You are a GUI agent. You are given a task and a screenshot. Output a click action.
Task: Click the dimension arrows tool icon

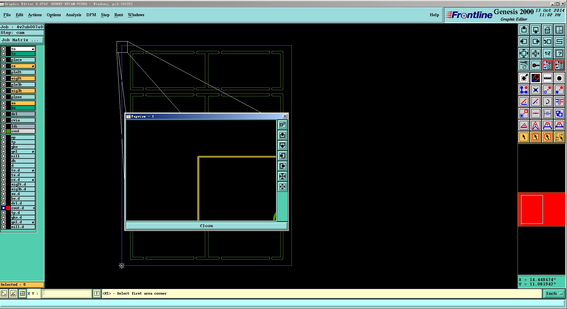[x=548, y=113]
